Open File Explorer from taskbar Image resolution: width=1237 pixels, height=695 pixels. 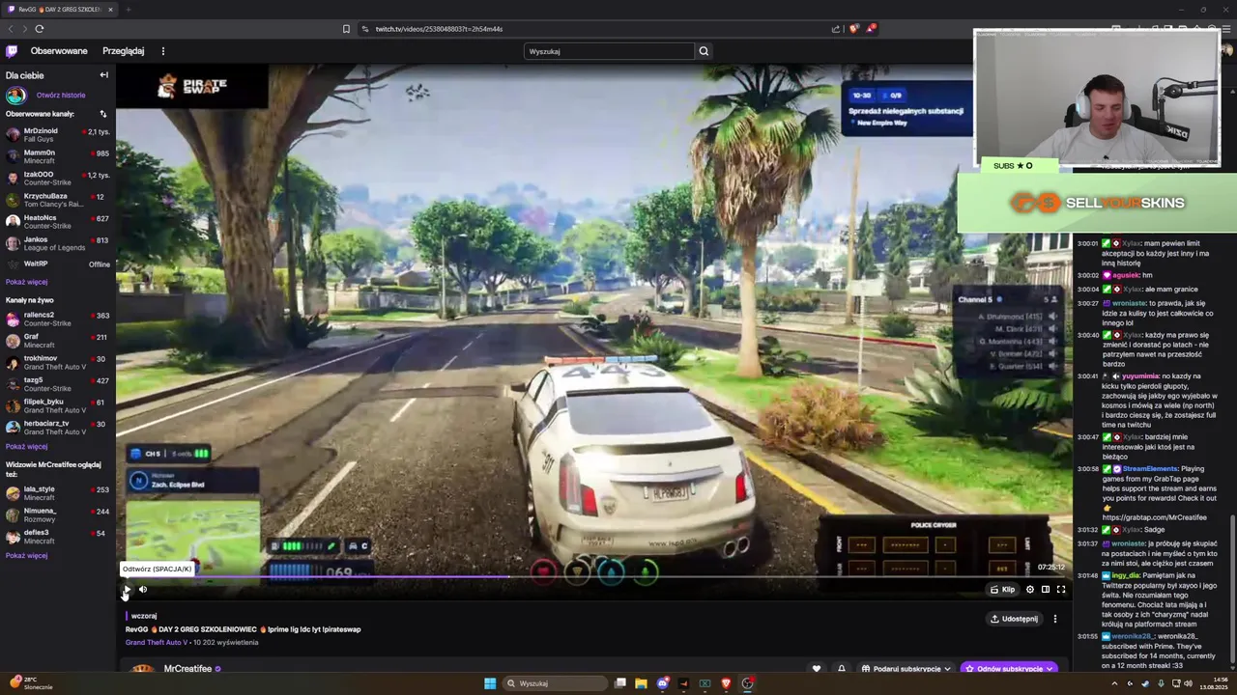[641, 683]
